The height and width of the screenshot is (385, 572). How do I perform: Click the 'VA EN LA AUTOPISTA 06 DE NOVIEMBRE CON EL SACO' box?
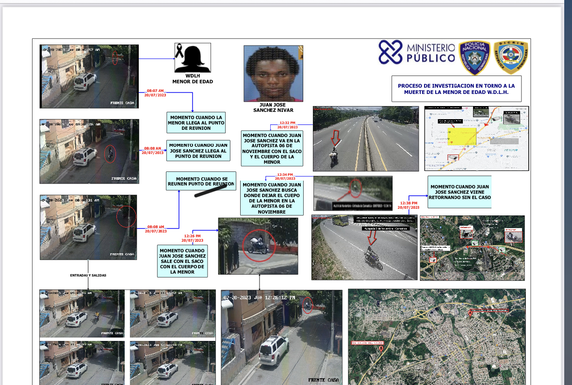coord(272,149)
